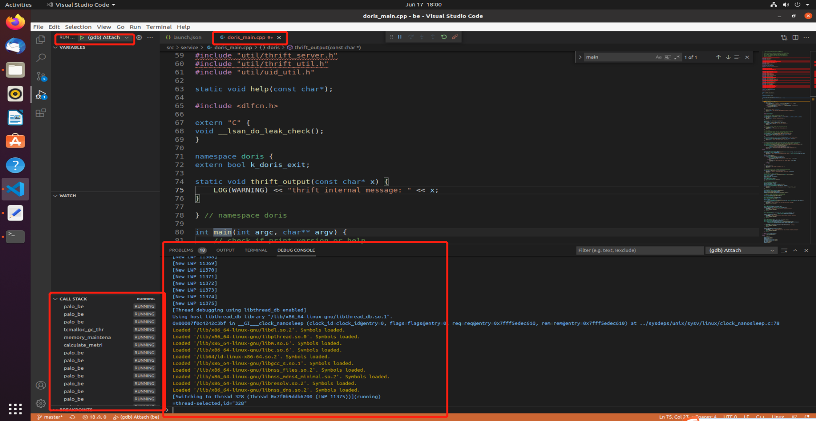Click the green Restart debugging icon
The image size is (816, 421).
point(444,37)
